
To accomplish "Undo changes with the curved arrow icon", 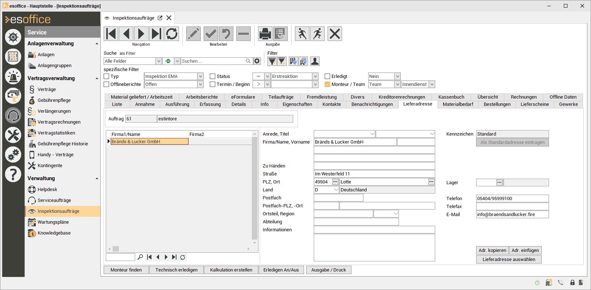I will (226, 34).
